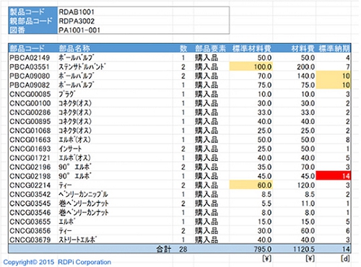361x267 pixels.
Task: Click red lead time cell 14 for CNCG02198
Action: [334, 176]
